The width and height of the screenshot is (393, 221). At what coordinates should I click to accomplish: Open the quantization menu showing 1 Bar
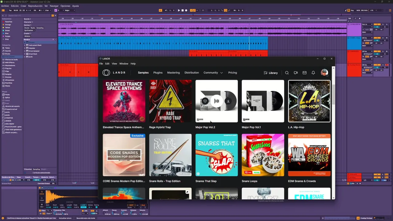pos(48,10)
